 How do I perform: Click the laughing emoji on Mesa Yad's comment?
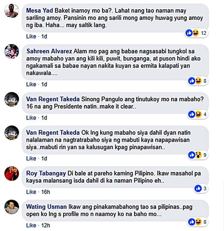coord(196,33)
